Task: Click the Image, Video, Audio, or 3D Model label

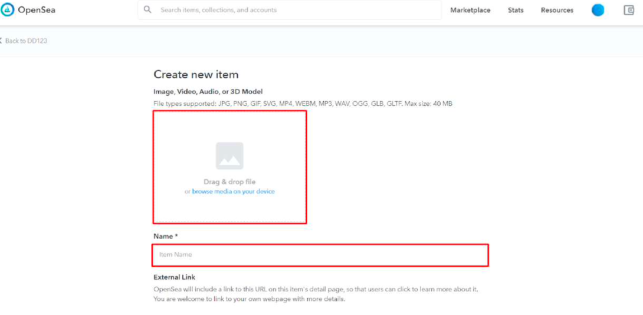Action: coord(208,91)
